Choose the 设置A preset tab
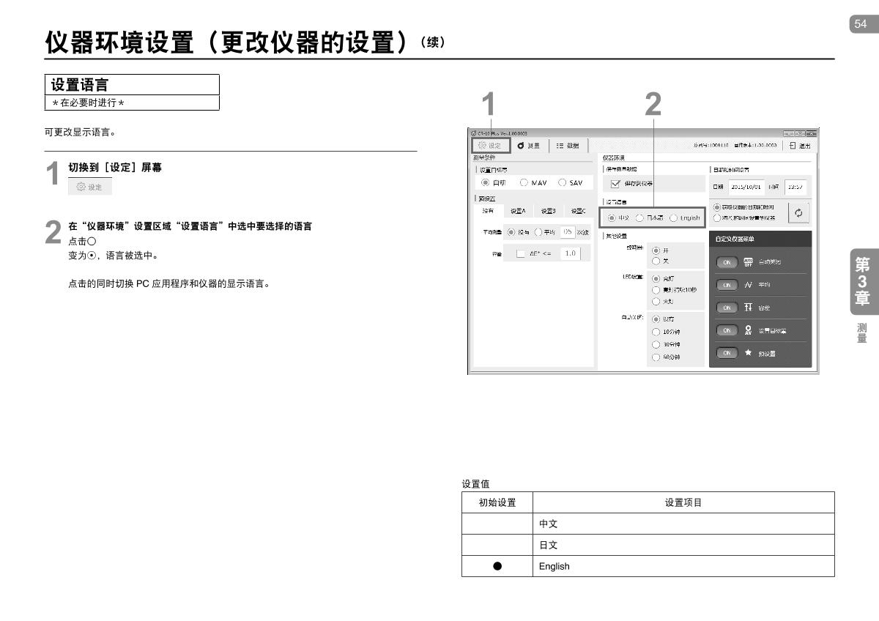879x621 pixels. (518, 211)
